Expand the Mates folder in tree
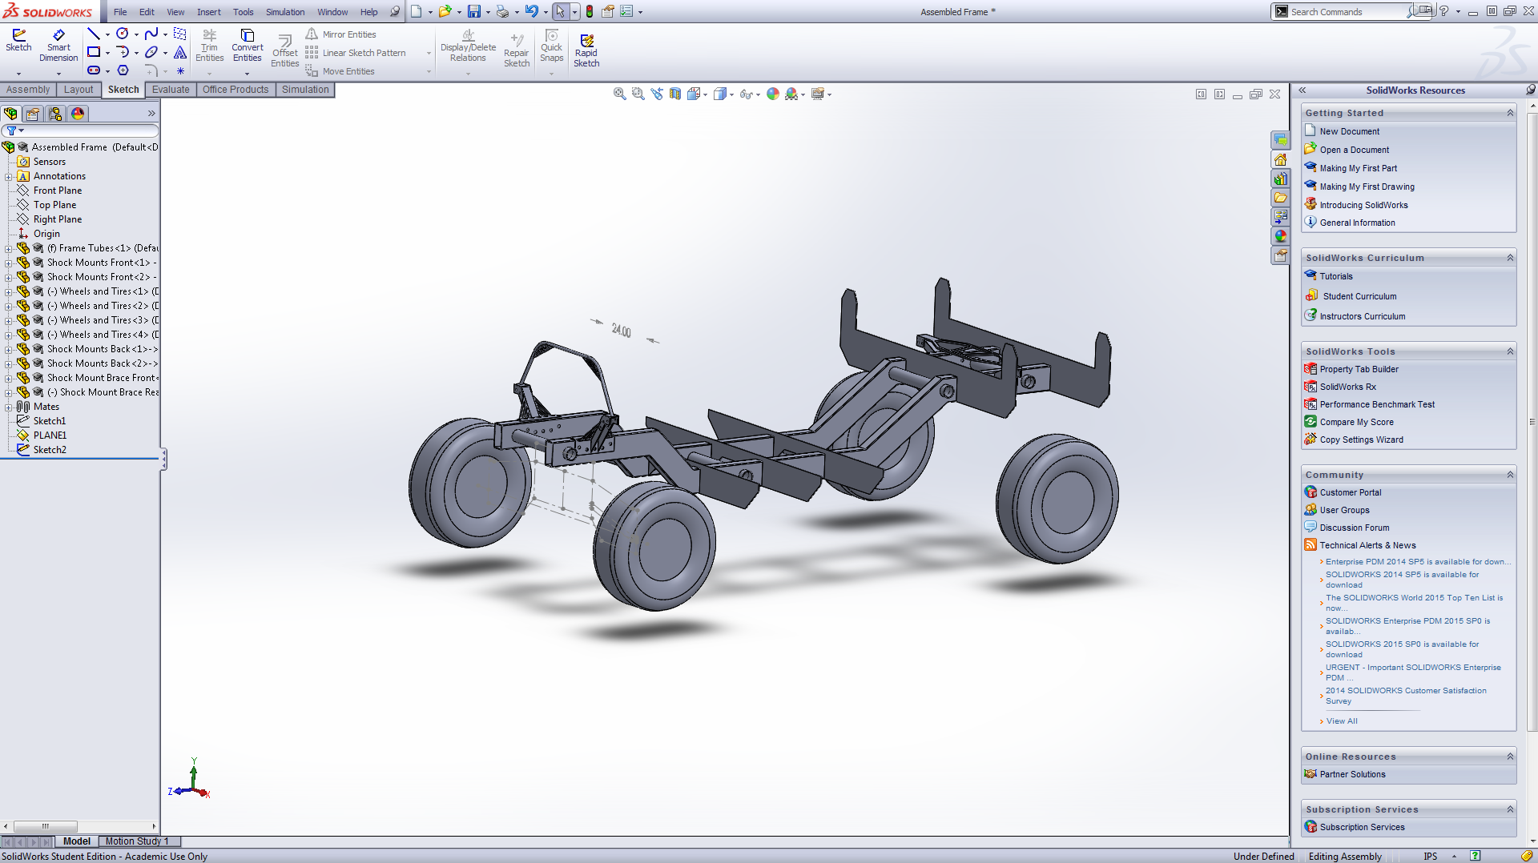The width and height of the screenshot is (1538, 863). (9, 407)
